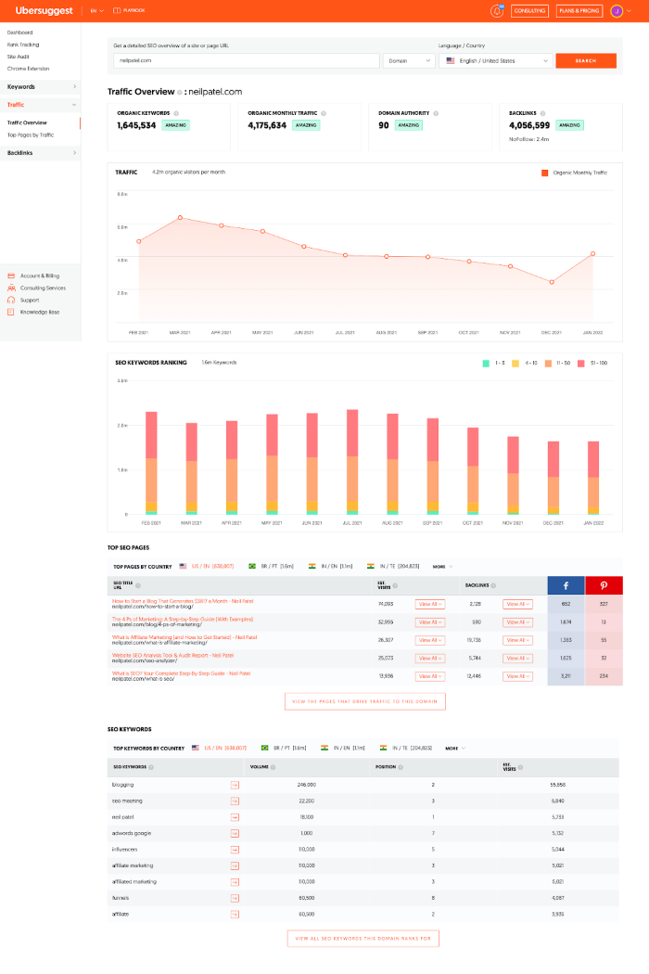Click info icon beside Organic Keywords
This screenshot has width=649, height=974.
point(176,114)
